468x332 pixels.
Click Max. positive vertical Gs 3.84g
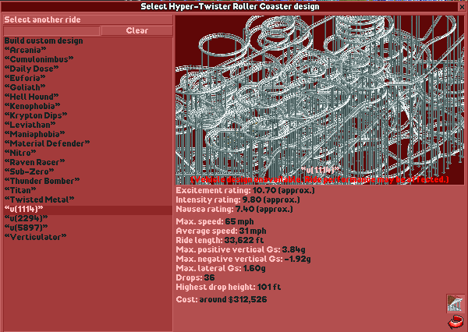240,249
